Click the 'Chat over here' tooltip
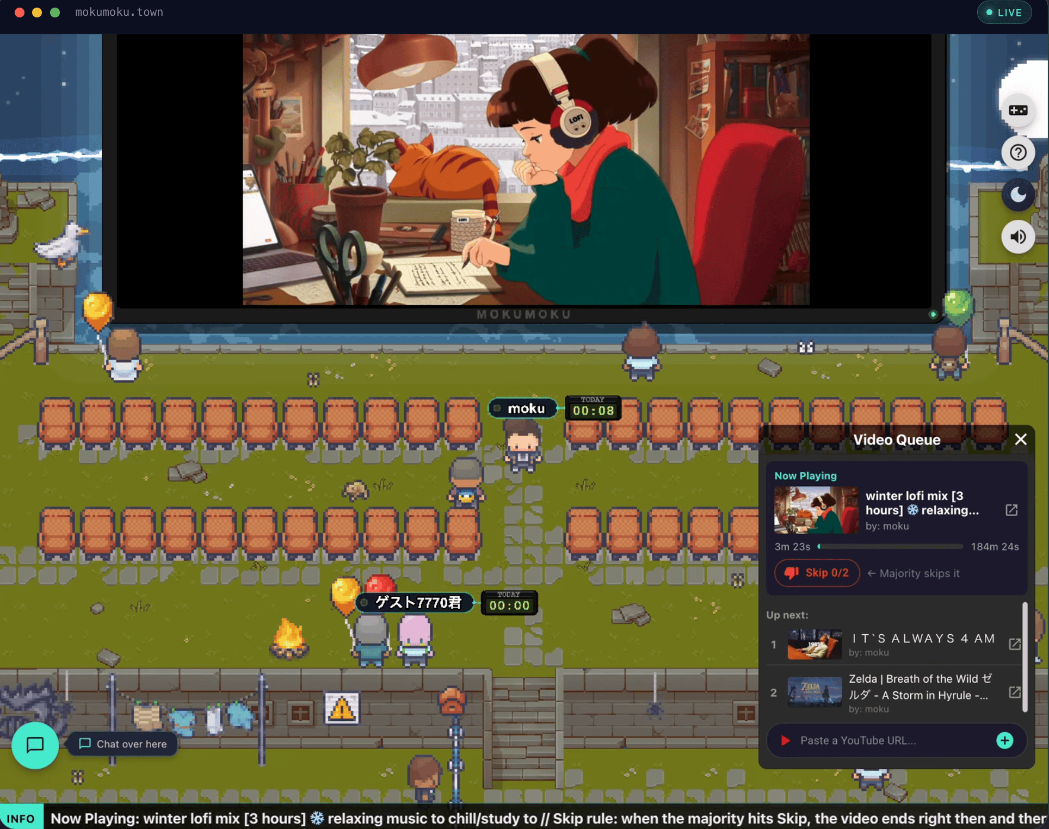Screen dimensions: 1049x829 122,744
